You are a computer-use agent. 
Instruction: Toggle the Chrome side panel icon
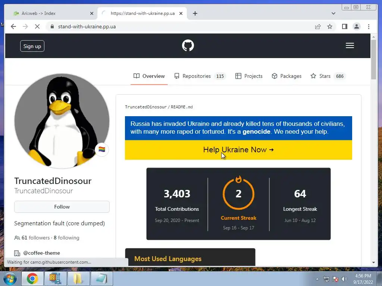click(x=344, y=26)
